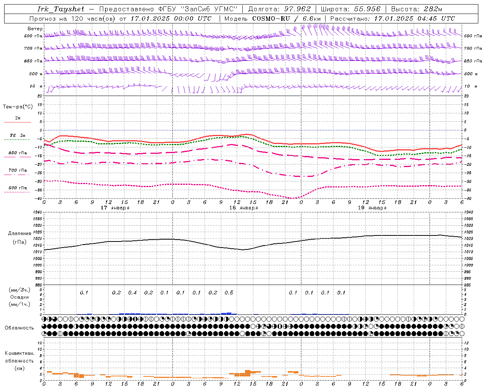
Task: Click the '(км)' convective cloud unit label
Action: click(x=19, y=368)
